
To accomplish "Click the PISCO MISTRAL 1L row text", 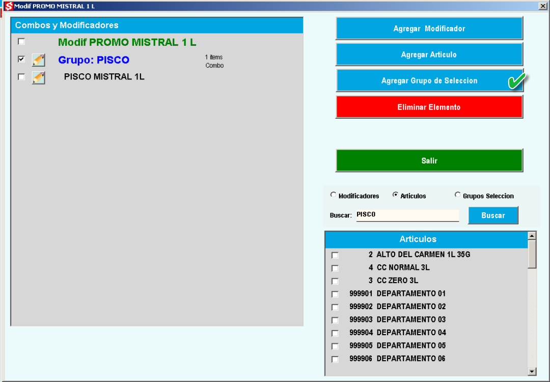I will coord(104,77).
